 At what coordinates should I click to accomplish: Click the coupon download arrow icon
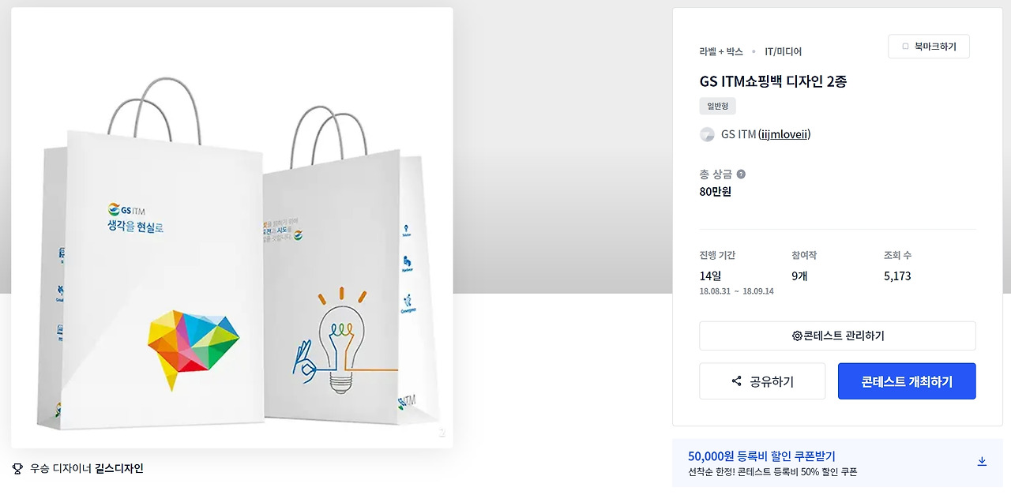click(982, 462)
